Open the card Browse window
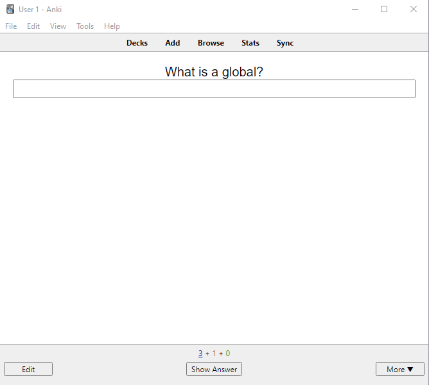The width and height of the screenshot is (429, 385). pos(211,43)
